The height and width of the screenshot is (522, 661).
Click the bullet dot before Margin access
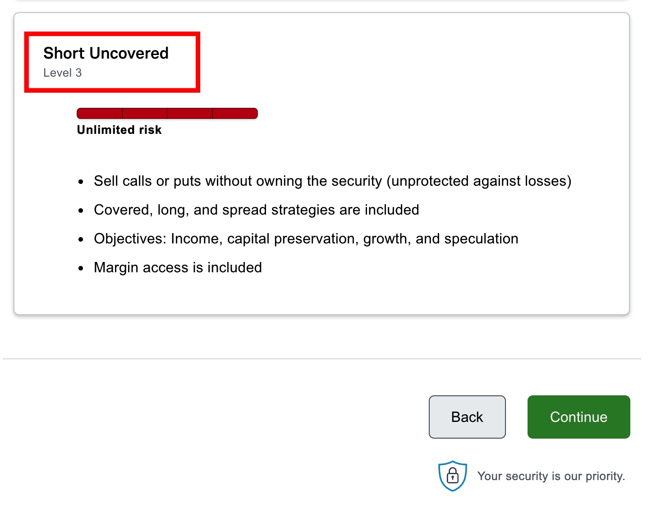[x=81, y=269]
